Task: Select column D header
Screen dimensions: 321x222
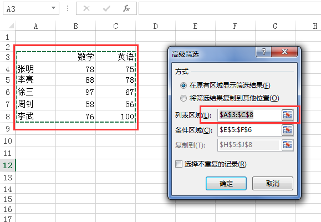Action: click(x=155, y=26)
